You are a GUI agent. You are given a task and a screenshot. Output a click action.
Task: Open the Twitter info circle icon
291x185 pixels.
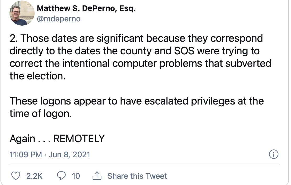[273, 154]
